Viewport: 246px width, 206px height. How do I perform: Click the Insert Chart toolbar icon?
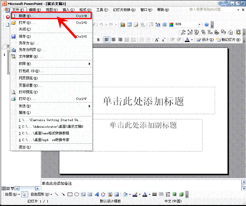(123, 25)
